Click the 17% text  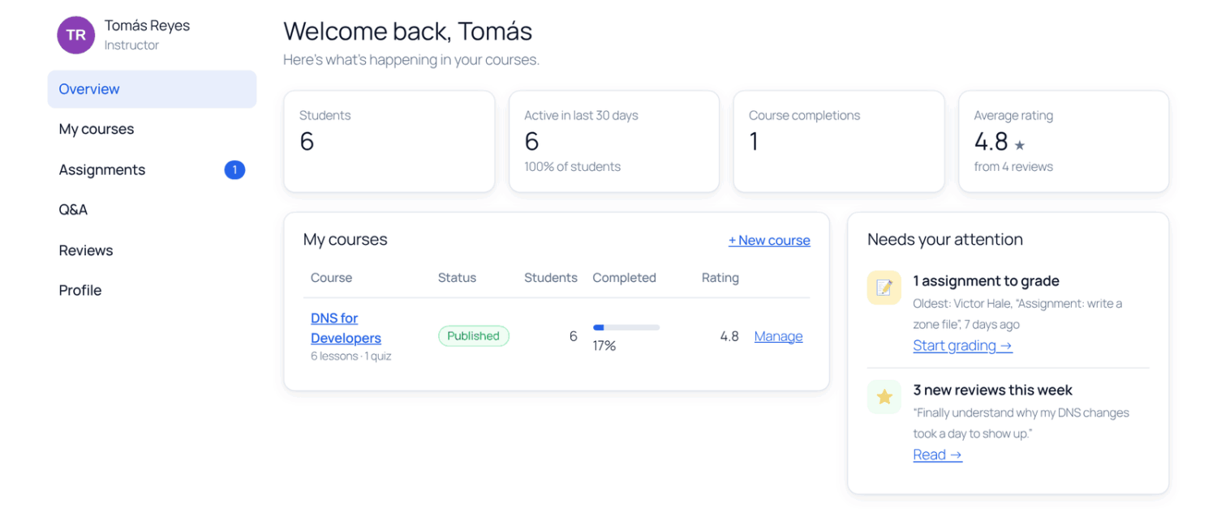(x=604, y=346)
